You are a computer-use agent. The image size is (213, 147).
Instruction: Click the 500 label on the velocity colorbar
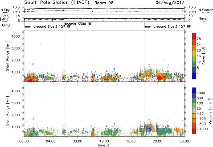(200, 98)
